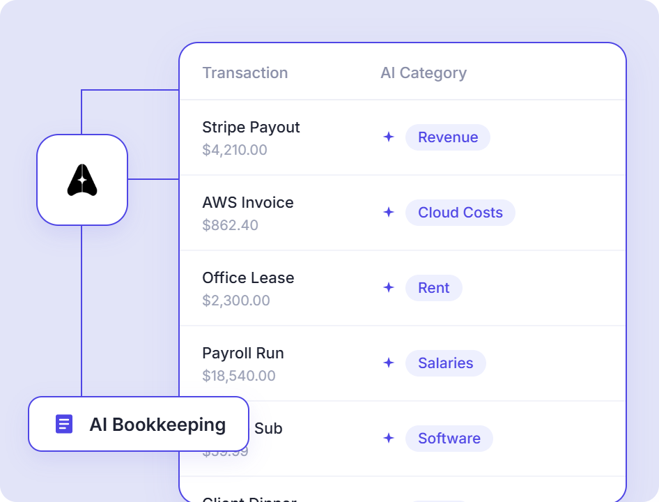Click the sparkle icon next to Software
659x502 pixels.
click(x=389, y=438)
